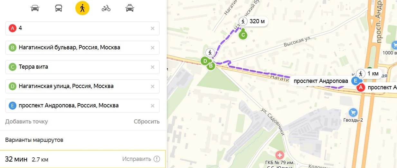The width and height of the screenshot is (397, 168).
Task: Select the taxi route mode icon
Action: (x=130, y=8)
